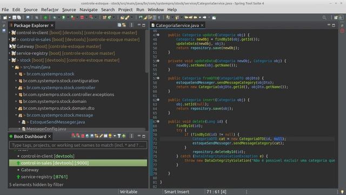The image size is (346, 195).
Task: Expand br.com.systempro.stock.domain.dto package
Action: [x=16, y=108]
